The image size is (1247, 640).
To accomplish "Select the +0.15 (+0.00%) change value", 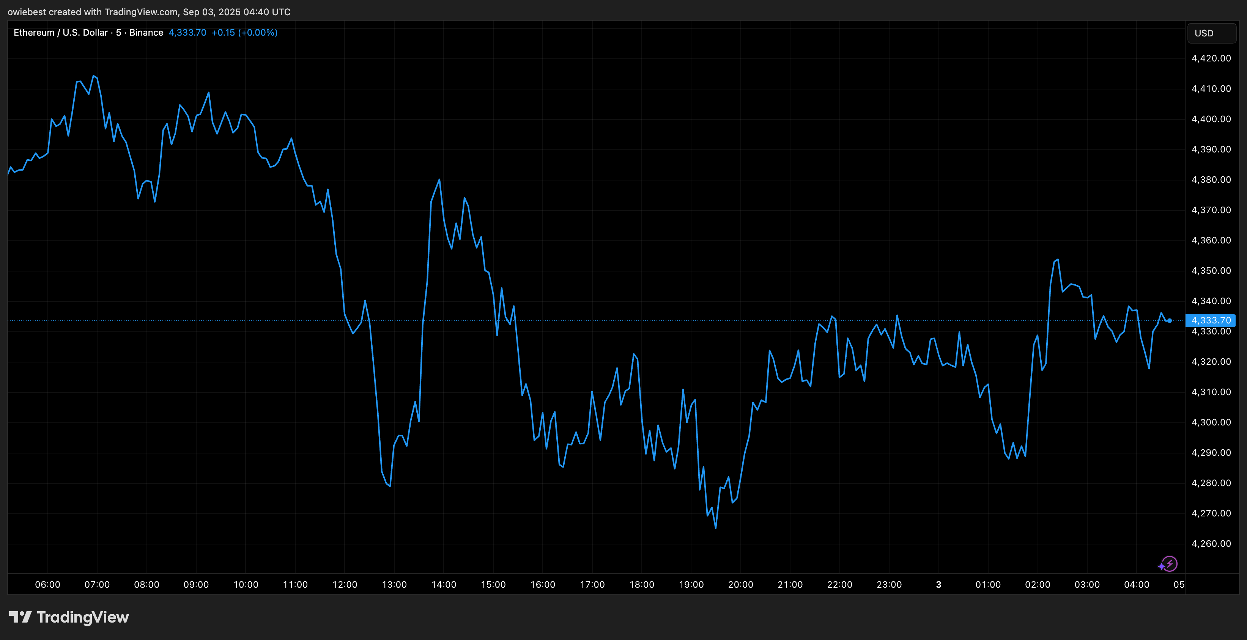I will coord(244,32).
